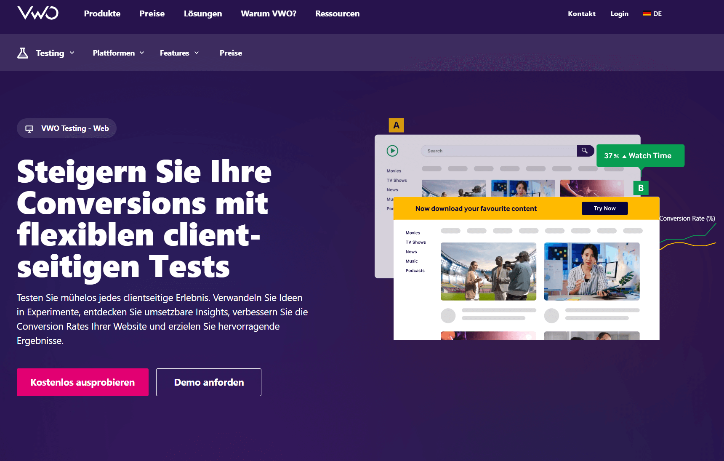Image resolution: width=724 pixels, height=461 pixels.
Task: Open the DE language selector
Action: (x=652, y=13)
